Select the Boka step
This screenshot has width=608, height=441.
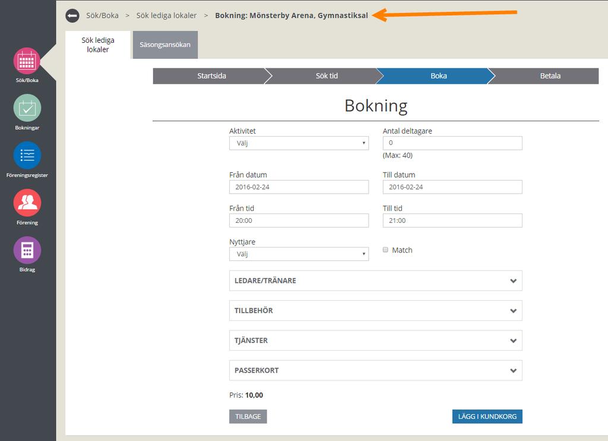[439, 76]
